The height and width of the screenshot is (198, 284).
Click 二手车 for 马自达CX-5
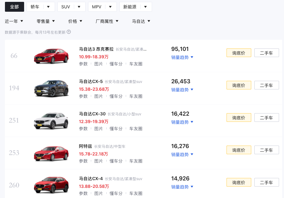click(267, 85)
